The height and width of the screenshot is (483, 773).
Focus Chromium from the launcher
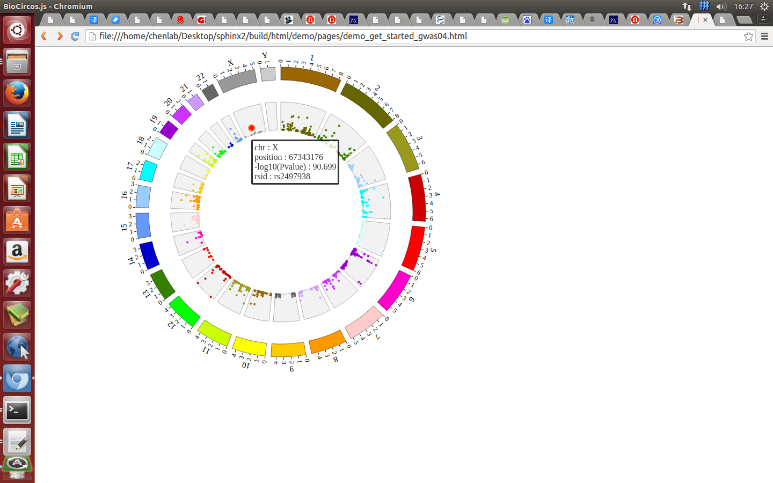[x=17, y=379]
